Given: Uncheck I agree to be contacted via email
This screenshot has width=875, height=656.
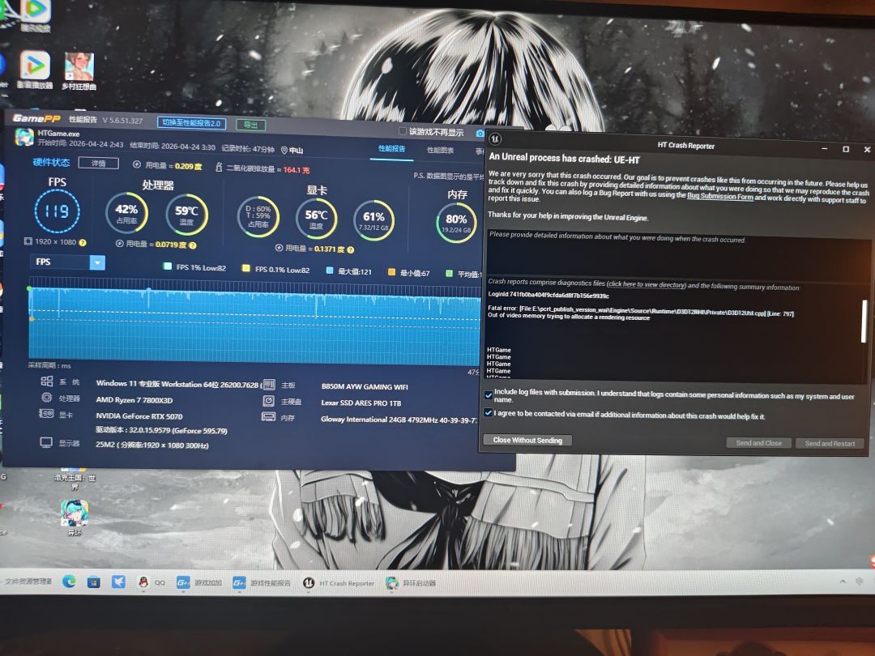Looking at the screenshot, I should (489, 413).
